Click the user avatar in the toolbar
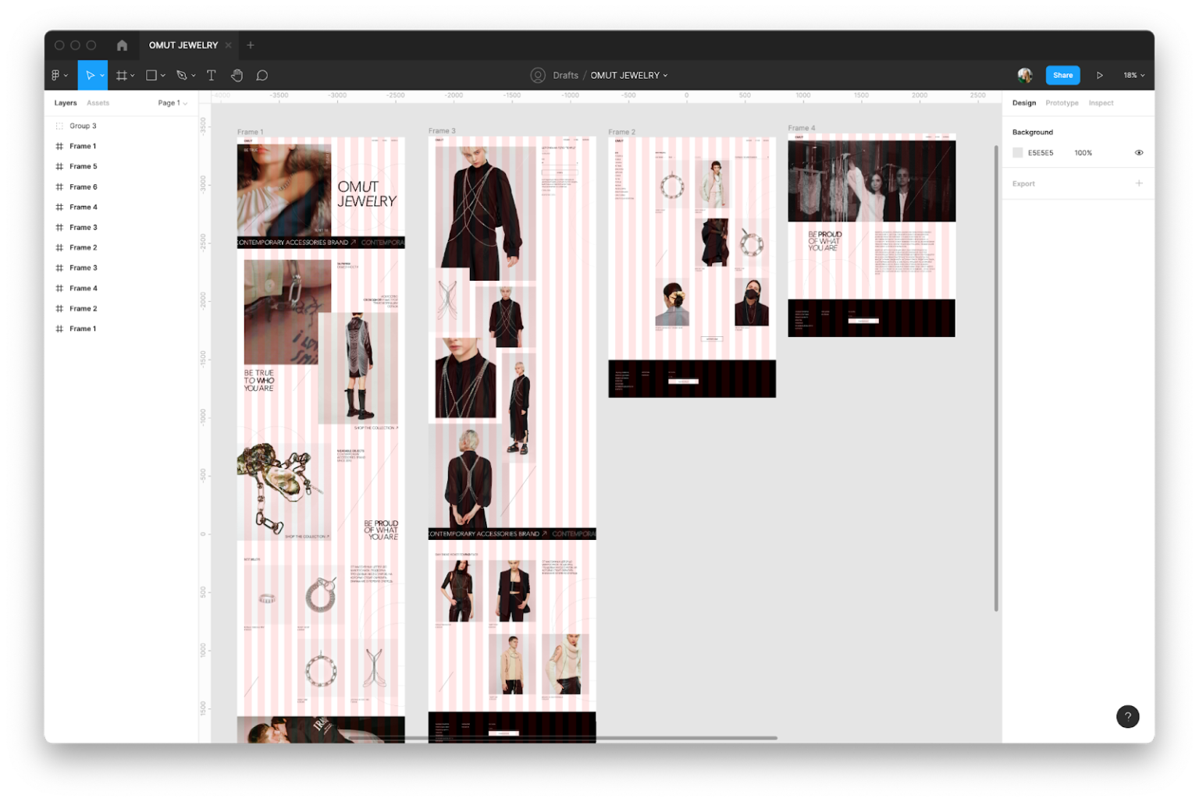 coord(1025,76)
